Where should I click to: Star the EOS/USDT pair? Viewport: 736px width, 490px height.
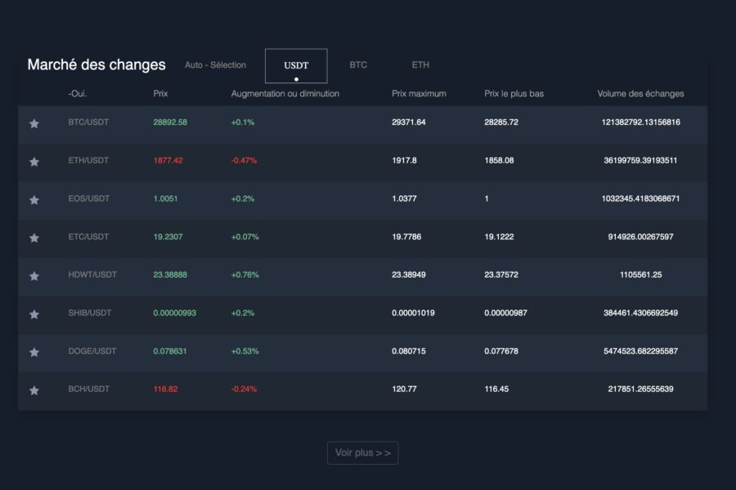34,200
